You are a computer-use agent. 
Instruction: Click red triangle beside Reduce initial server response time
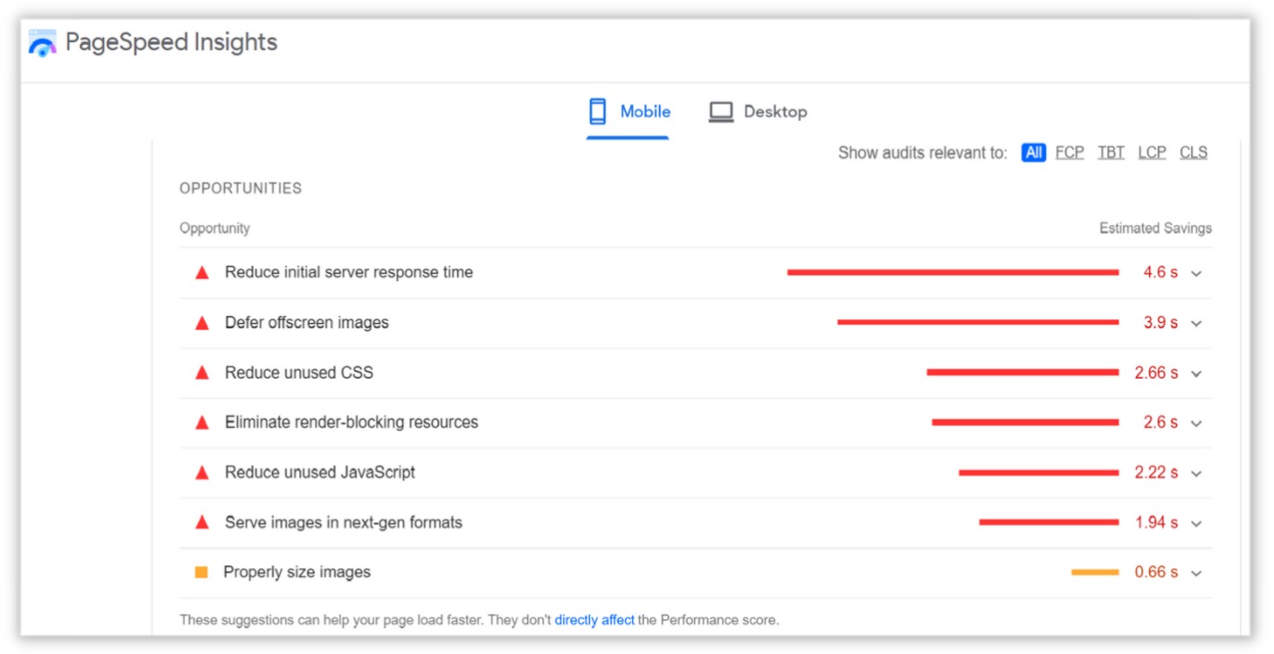point(202,272)
